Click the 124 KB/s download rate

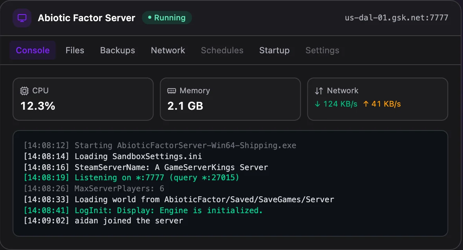click(x=340, y=104)
